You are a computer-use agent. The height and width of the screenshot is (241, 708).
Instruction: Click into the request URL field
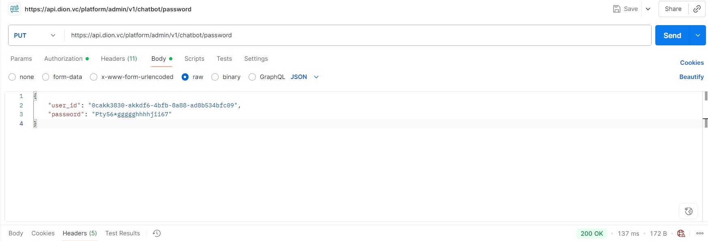(357, 36)
